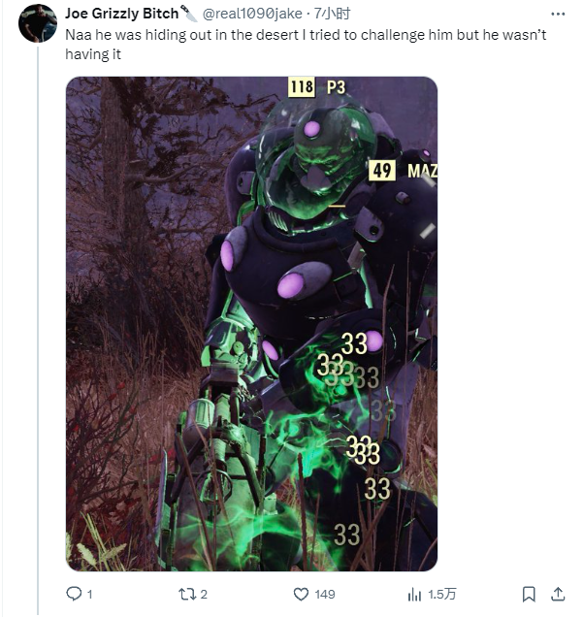Bookmark this tweet
Image resolution: width=583 pixels, height=617 pixels.
coord(529,594)
